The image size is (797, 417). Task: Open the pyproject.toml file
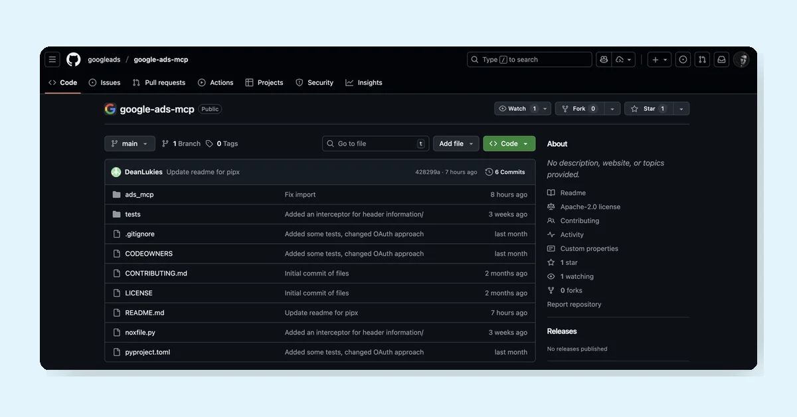(147, 353)
